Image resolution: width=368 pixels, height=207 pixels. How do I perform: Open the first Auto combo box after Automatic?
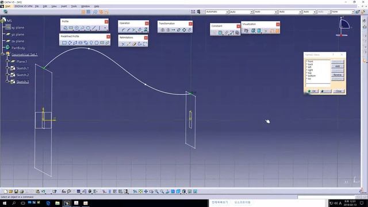(241, 11)
